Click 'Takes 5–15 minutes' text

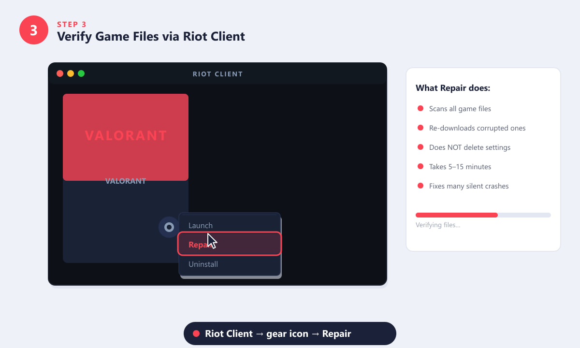click(460, 167)
